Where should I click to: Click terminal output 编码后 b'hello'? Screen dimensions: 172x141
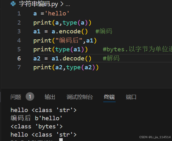(36, 118)
